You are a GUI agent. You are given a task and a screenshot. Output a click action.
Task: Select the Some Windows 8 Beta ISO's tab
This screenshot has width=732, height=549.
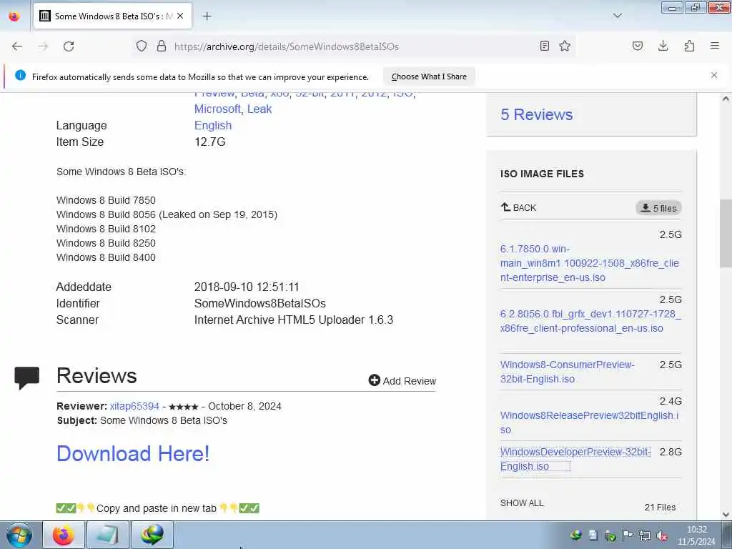pos(112,16)
